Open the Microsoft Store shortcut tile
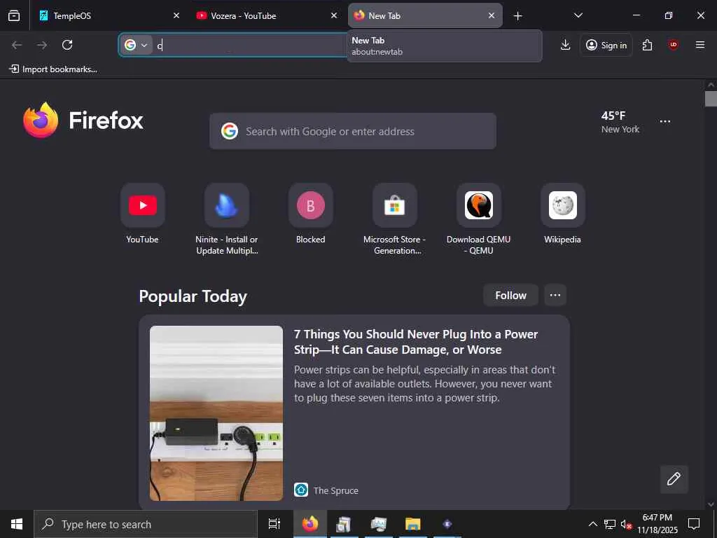This screenshot has height=538, width=717. click(395, 220)
